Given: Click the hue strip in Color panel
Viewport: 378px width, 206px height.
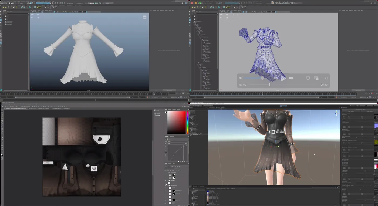Looking at the screenshot, I should [188, 122].
